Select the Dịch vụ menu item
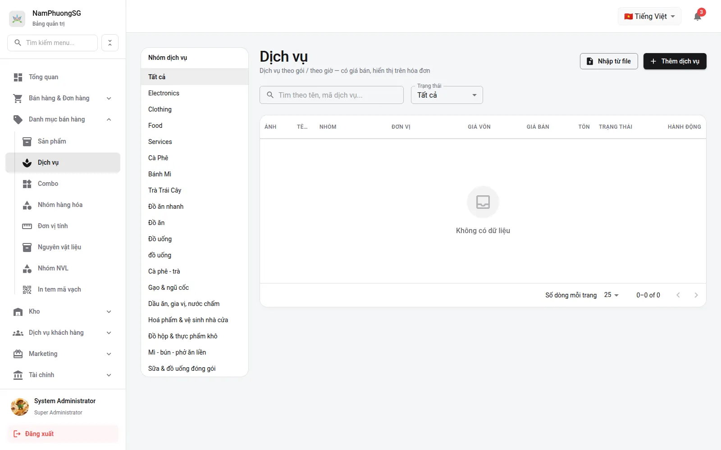This screenshot has width=721, height=450. click(63, 162)
